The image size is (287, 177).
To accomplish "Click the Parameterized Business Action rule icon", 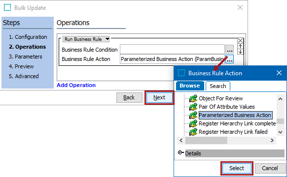I will point(193,115).
